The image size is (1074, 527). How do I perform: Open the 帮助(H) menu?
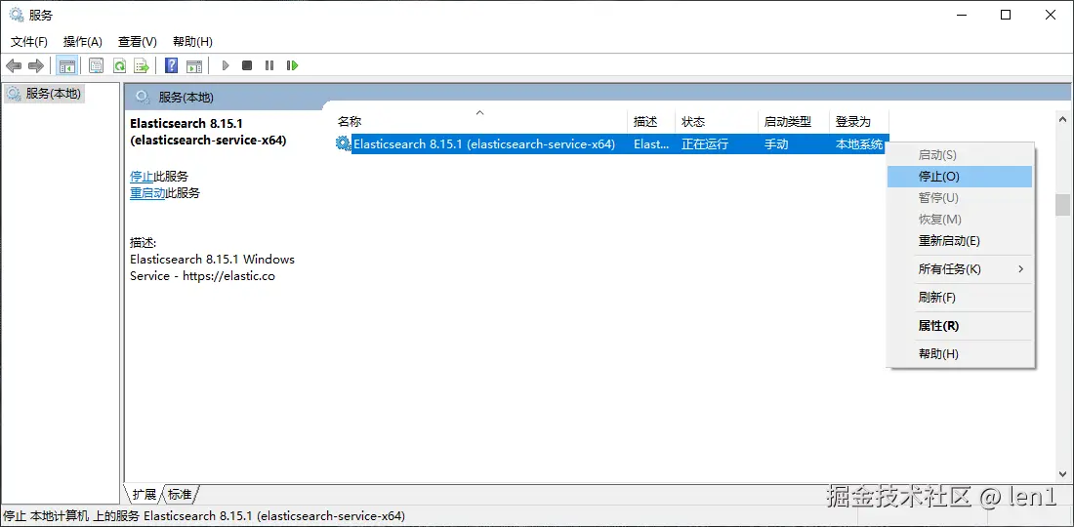tap(193, 42)
